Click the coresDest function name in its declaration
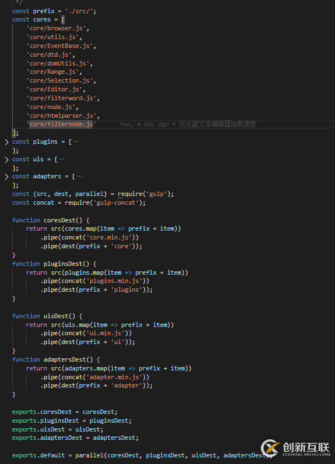 click(x=59, y=221)
